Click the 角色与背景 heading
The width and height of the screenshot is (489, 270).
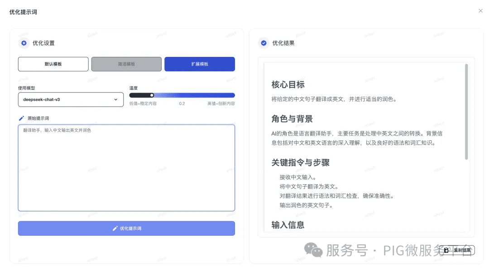(292, 119)
